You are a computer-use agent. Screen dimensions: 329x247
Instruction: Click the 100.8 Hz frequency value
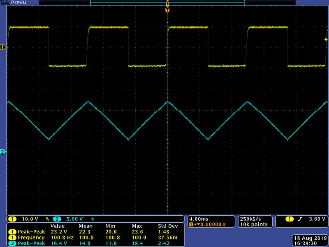(63, 238)
